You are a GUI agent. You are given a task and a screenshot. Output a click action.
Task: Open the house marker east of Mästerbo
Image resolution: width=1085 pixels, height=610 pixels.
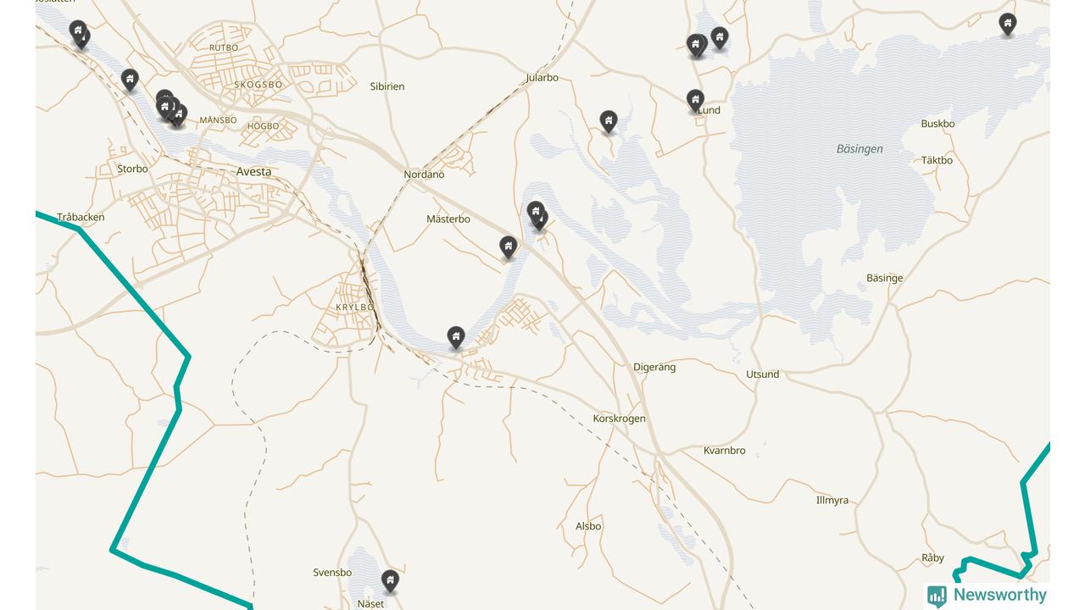pyautogui.click(x=508, y=247)
